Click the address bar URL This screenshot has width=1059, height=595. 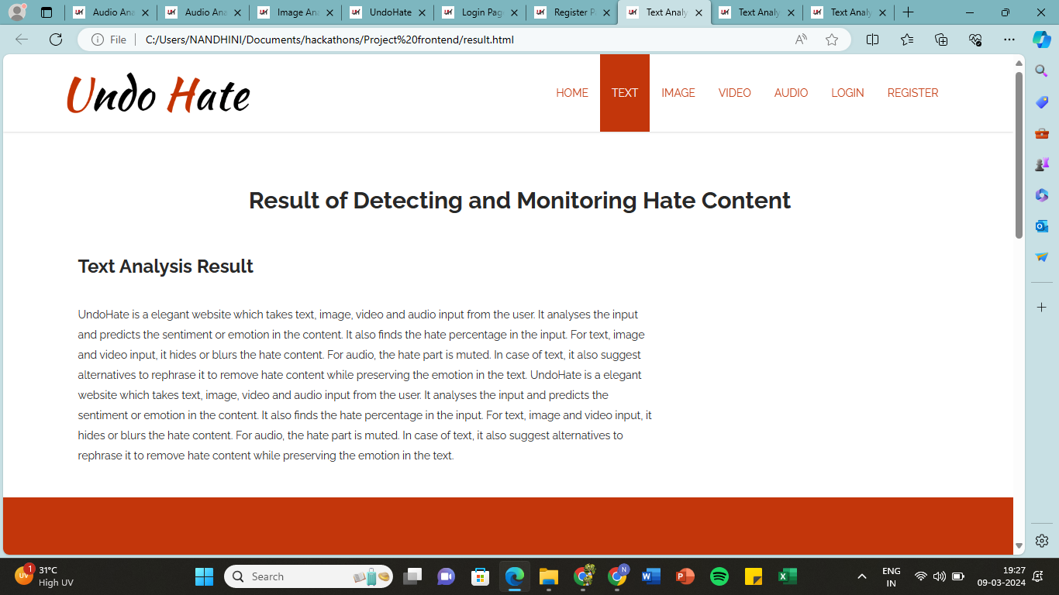tap(329, 40)
